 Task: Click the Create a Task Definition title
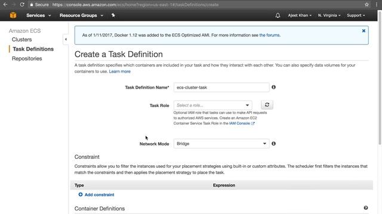118,54
